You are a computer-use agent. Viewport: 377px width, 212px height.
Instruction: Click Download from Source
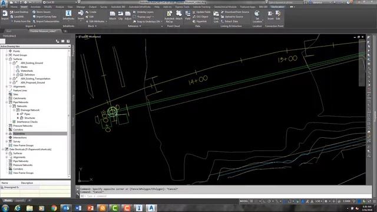(x=235, y=12)
